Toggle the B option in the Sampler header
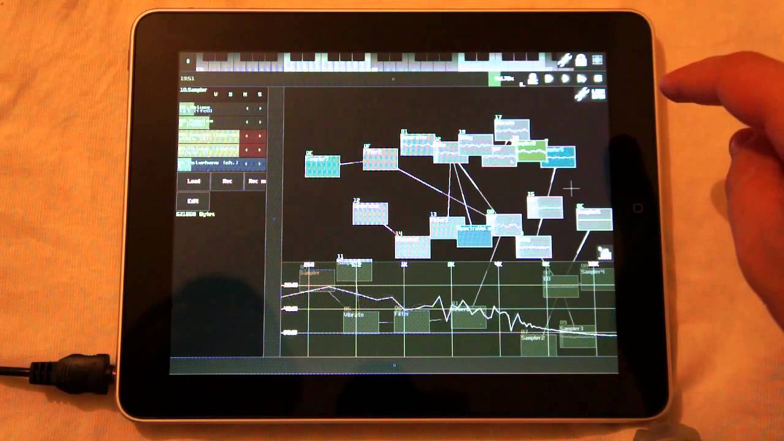784x441 pixels. coord(230,94)
